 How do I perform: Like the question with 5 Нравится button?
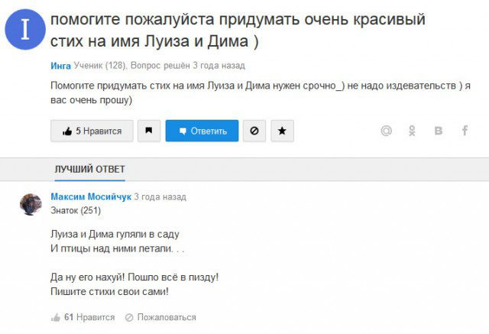click(92, 131)
